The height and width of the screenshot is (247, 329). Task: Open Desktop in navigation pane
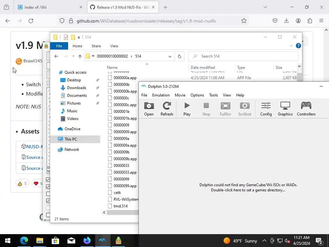(74, 80)
